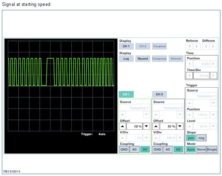Expand CH 1 V/Div down arrow
The image size is (222, 176).
tap(146, 138)
